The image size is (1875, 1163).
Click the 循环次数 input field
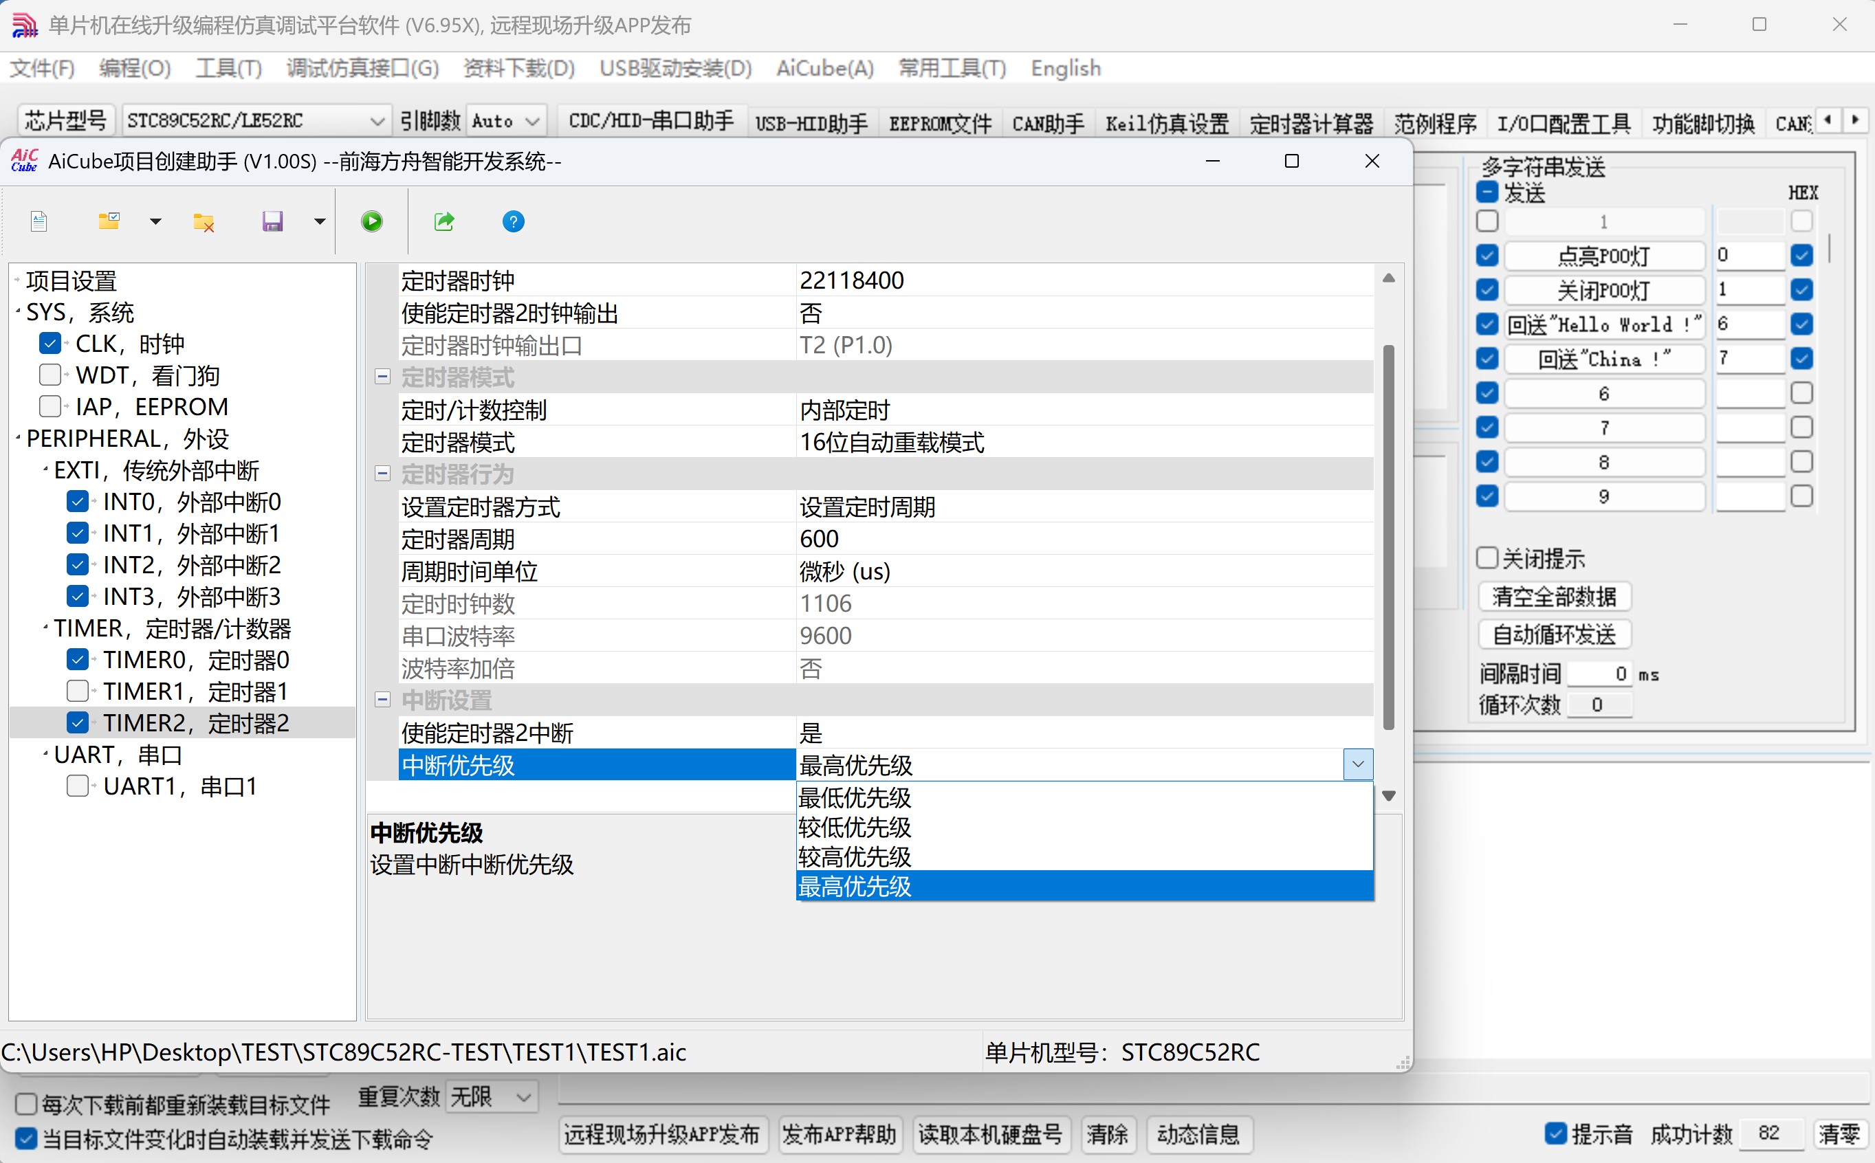click(1599, 705)
